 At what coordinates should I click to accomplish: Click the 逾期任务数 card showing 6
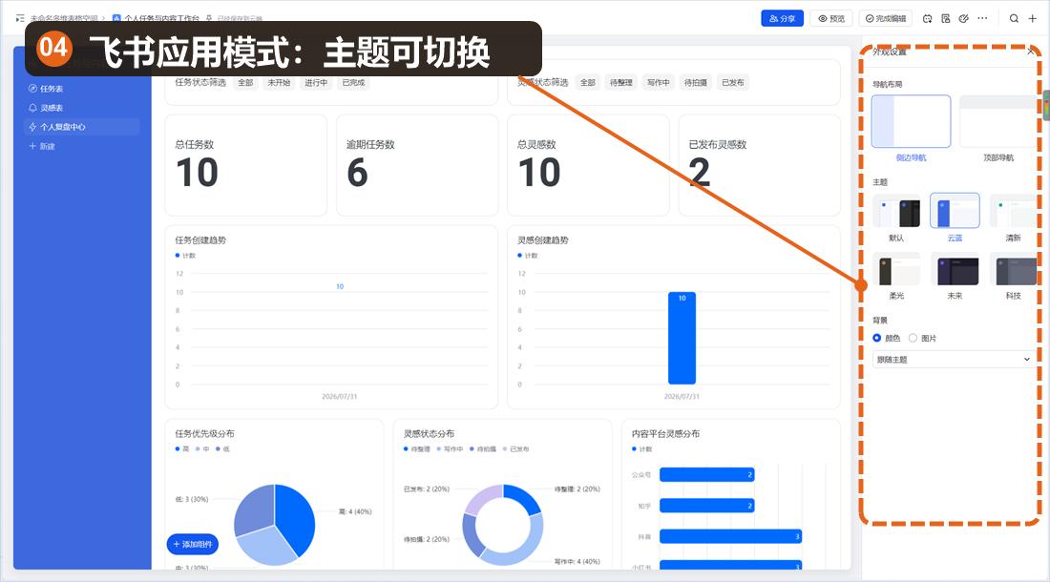[x=417, y=165]
